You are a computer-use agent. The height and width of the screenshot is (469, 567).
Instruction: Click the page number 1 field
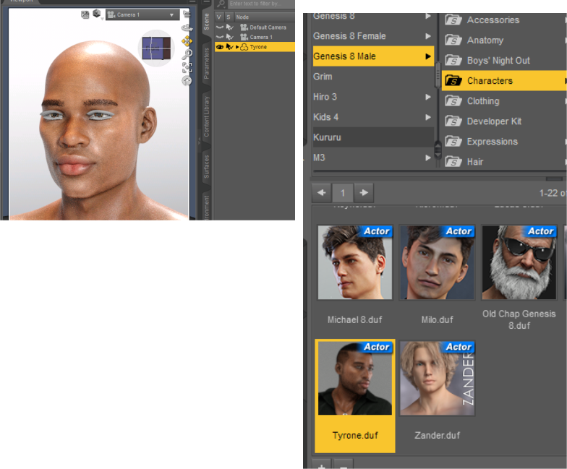click(x=343, y=192)
